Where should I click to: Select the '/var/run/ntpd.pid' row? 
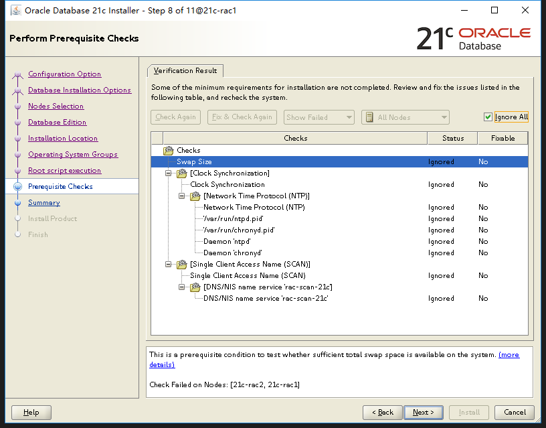click(x=339, y=218)
